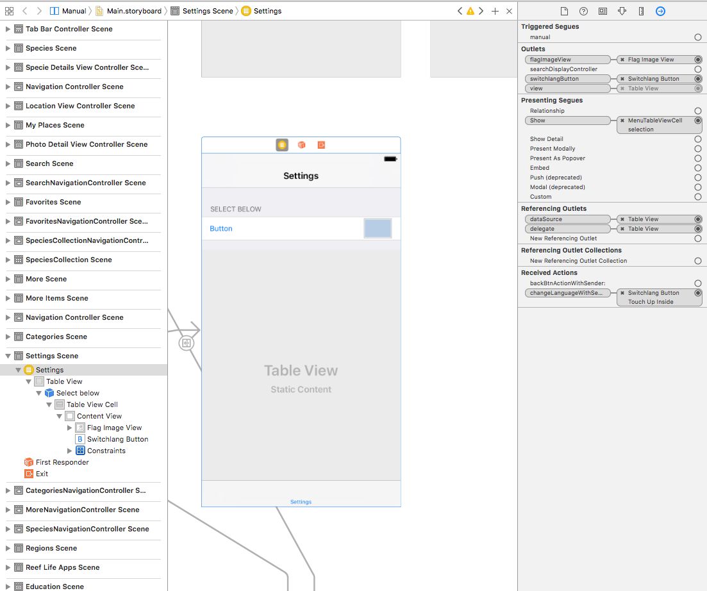
Task: Expand the Search Scene
Action: [x=8, y=163]
